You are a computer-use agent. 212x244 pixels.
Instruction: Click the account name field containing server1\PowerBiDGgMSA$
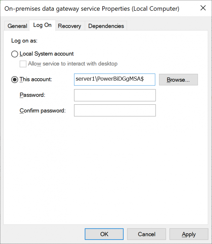tap(114, 80)
